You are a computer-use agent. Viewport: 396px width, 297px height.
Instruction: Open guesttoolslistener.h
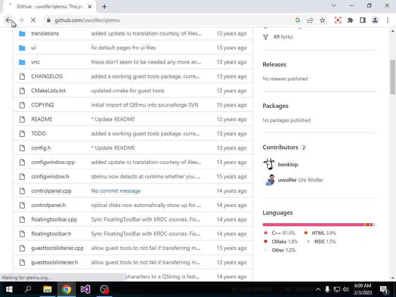[x=55, y=263]
